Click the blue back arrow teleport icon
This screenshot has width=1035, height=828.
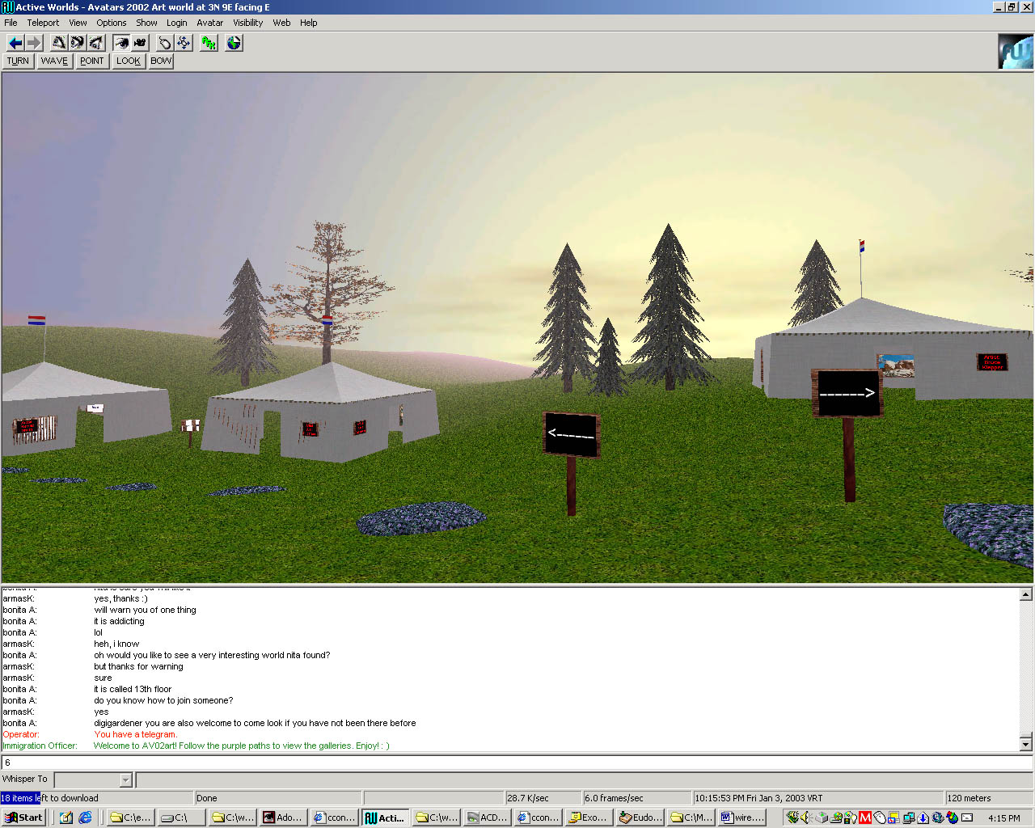click(15, 43)
